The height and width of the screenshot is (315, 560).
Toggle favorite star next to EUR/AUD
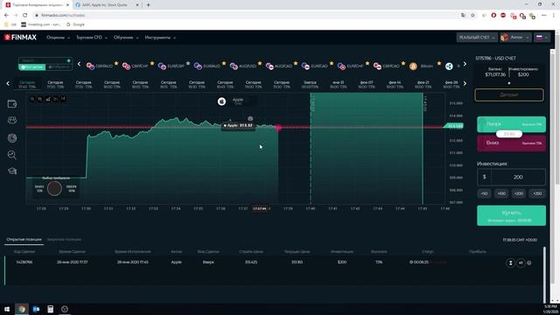tap(224, 63)
